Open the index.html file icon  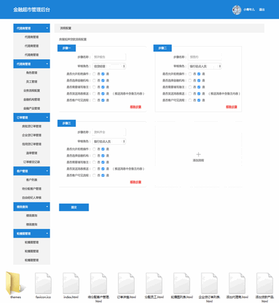71,283
